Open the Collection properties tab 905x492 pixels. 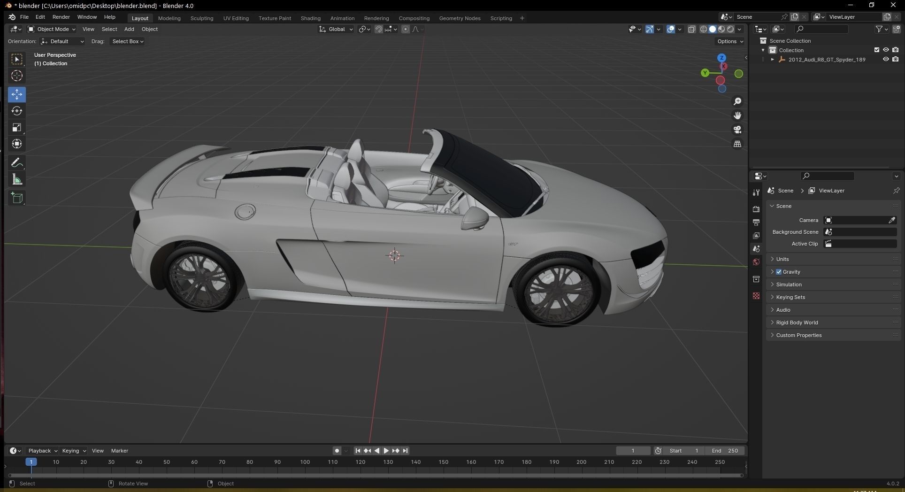(x=756, y=279)
